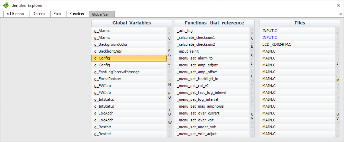
Task: Switch to the All Globals tab
Action: tap(16, 14)
